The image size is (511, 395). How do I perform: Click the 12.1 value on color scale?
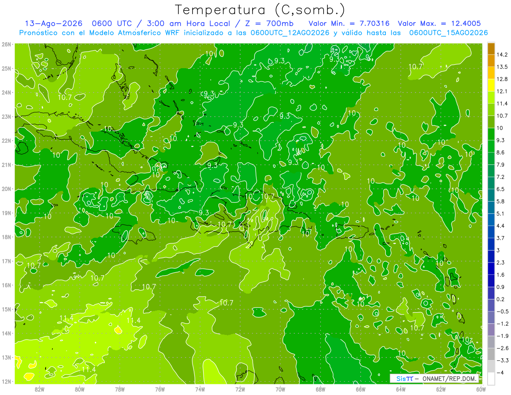tap(502, 91)
